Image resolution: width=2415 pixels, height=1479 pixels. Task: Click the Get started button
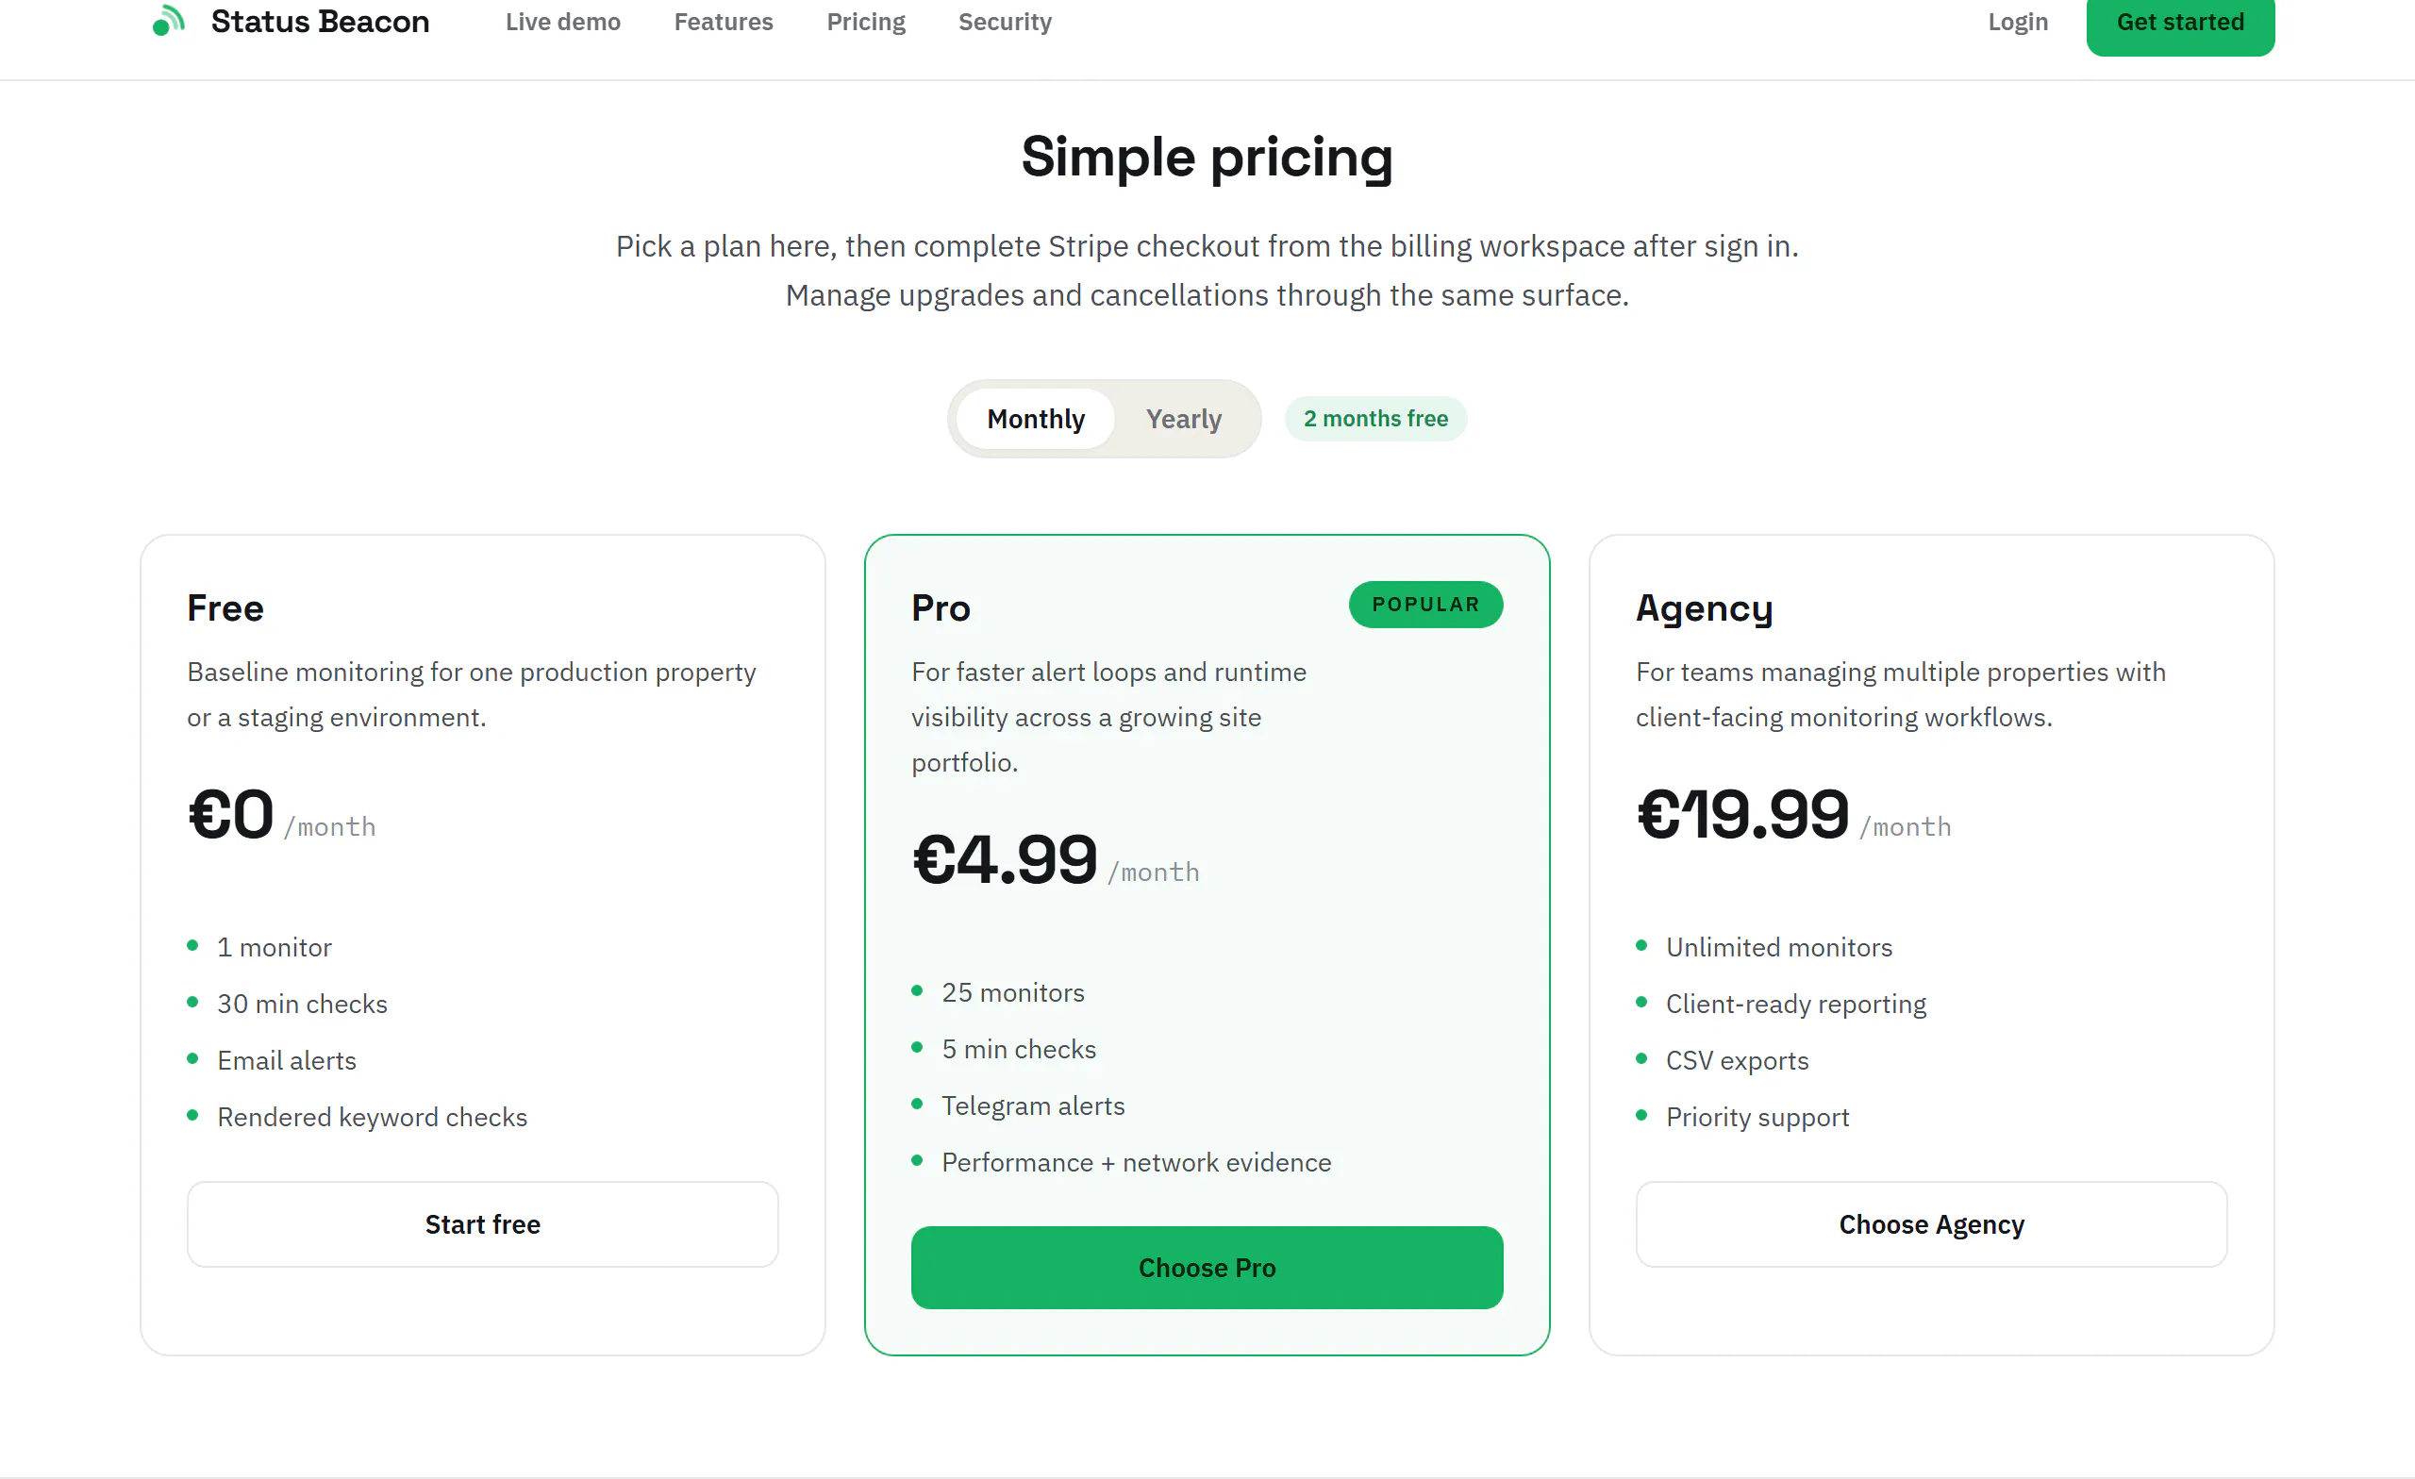coord(2180,24)
